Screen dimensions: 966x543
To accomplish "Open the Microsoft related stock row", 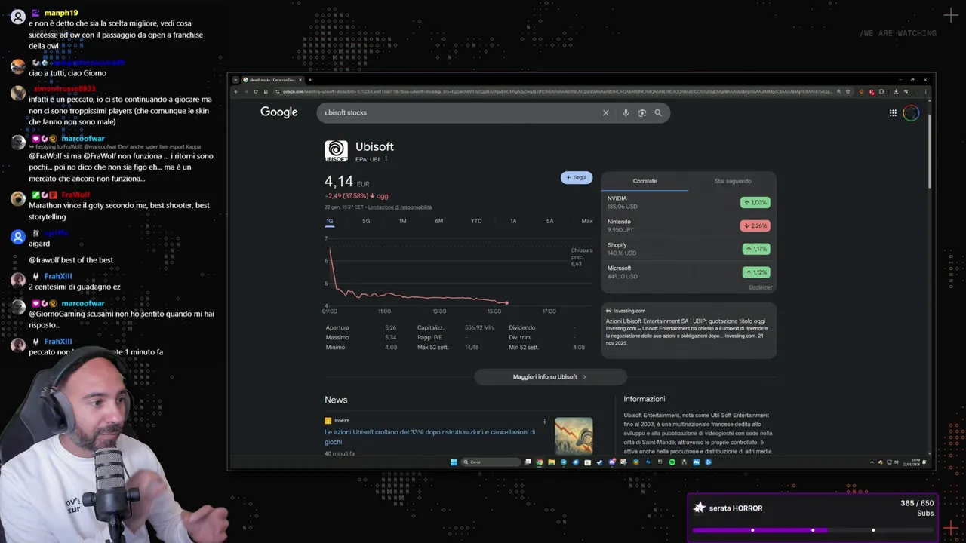I will click(x=688, y=272).
